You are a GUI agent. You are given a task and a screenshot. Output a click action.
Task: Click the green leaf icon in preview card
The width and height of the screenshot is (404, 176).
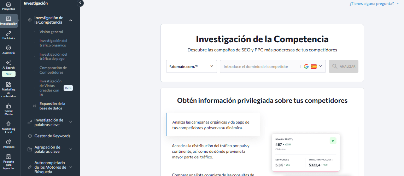tap(333, 141)
